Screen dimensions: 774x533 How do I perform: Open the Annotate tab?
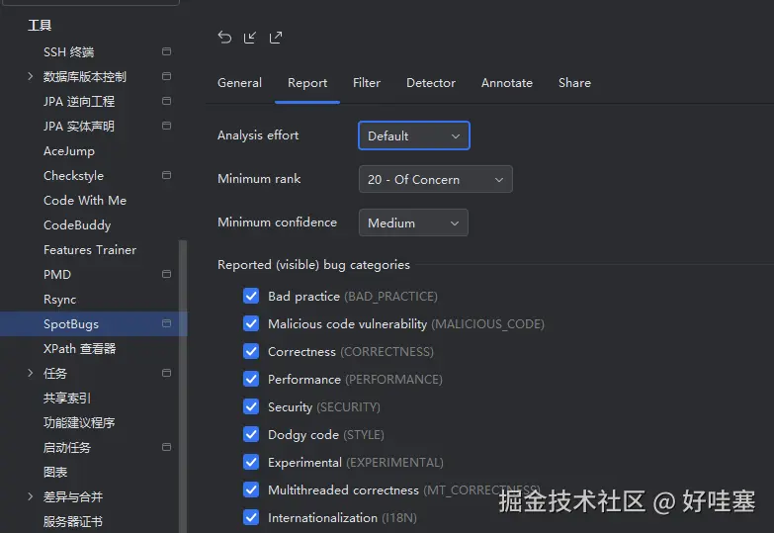coord(506,82)
